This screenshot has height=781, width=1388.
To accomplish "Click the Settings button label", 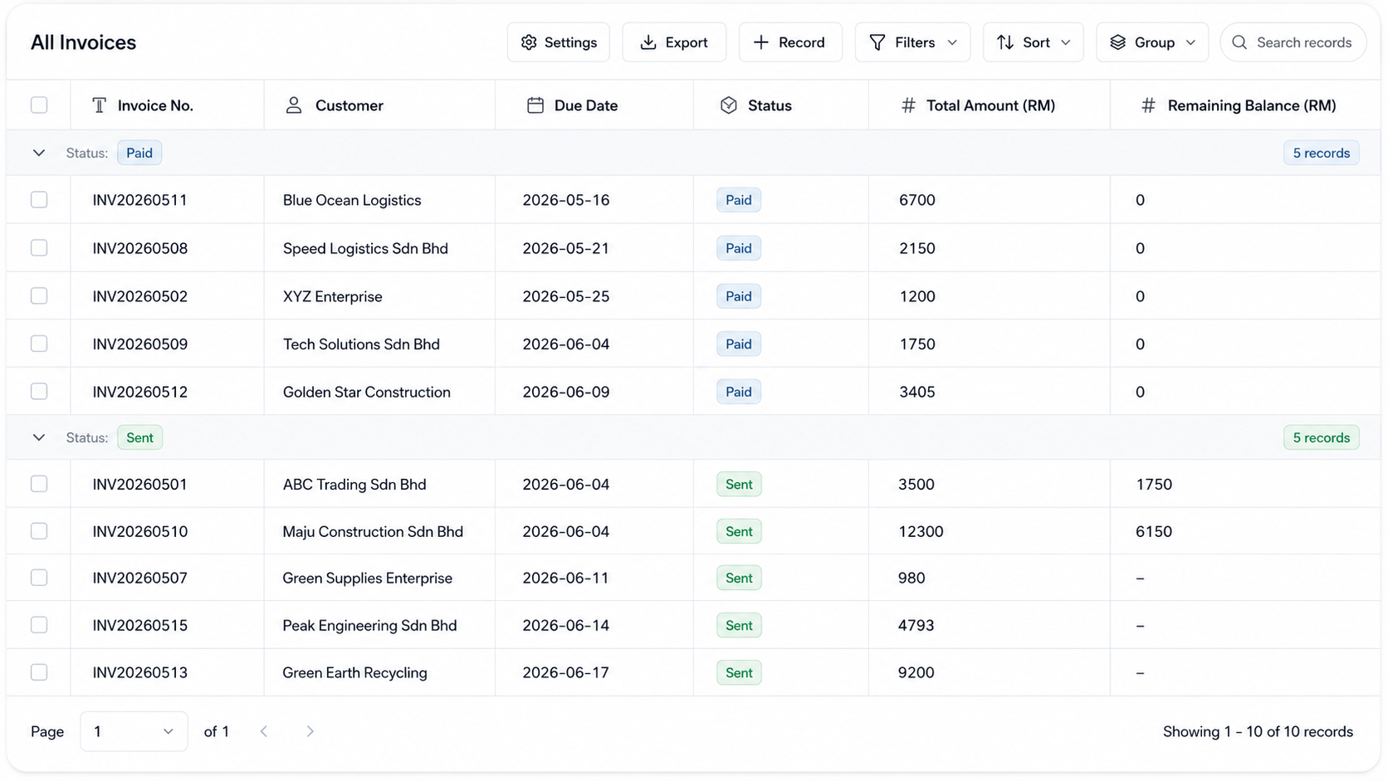I will 571,42.
